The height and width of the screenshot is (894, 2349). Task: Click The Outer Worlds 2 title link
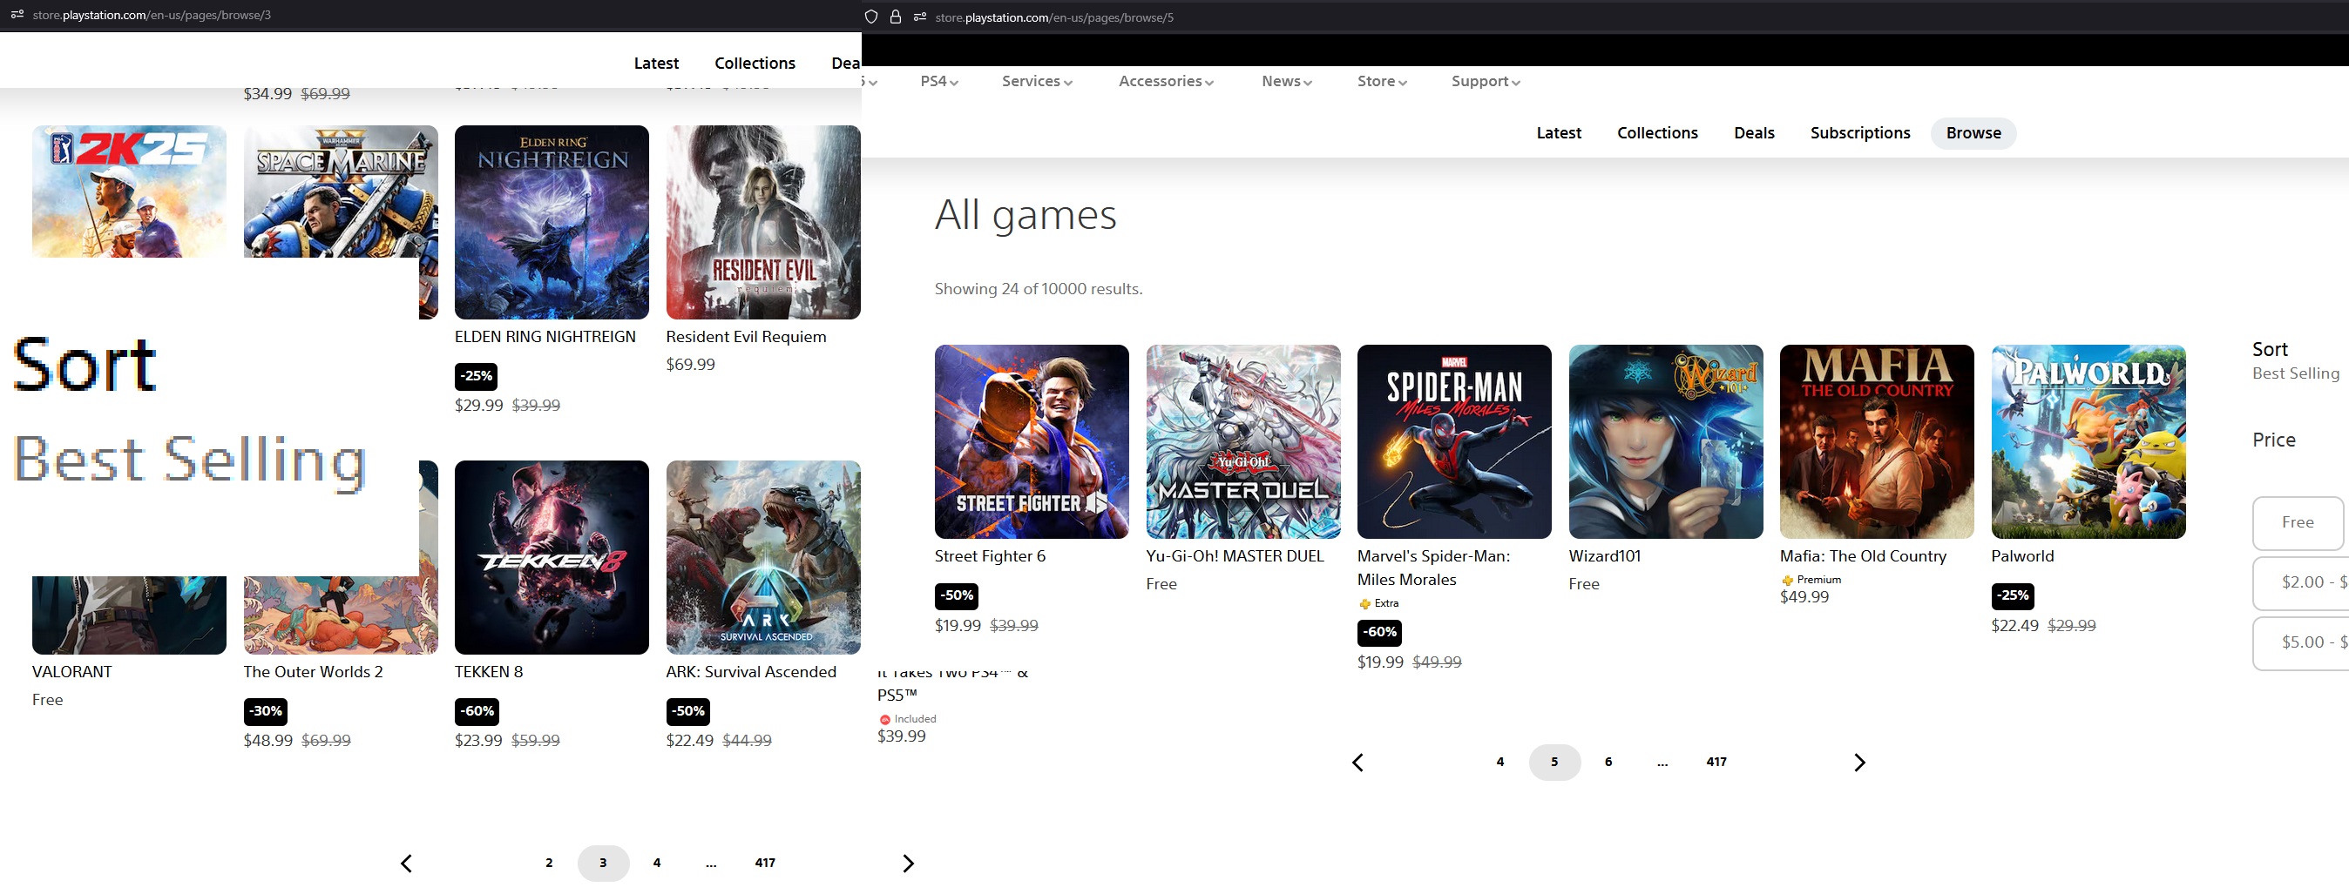point(313,672)
